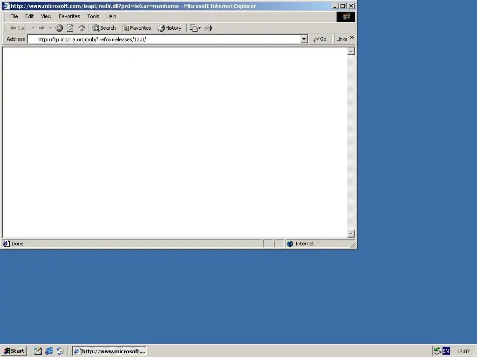The image size is (477, 357).
Task: Go to the Home page icon
Action: pyautogui.click(x=82, y=28)
